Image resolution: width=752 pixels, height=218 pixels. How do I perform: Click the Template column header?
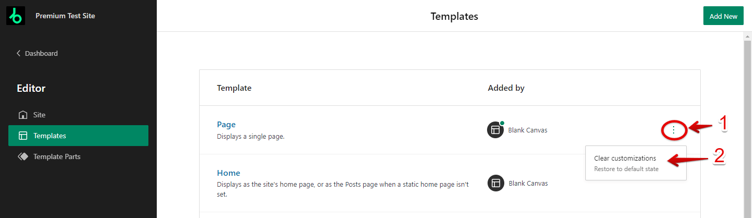coord(234,88)
